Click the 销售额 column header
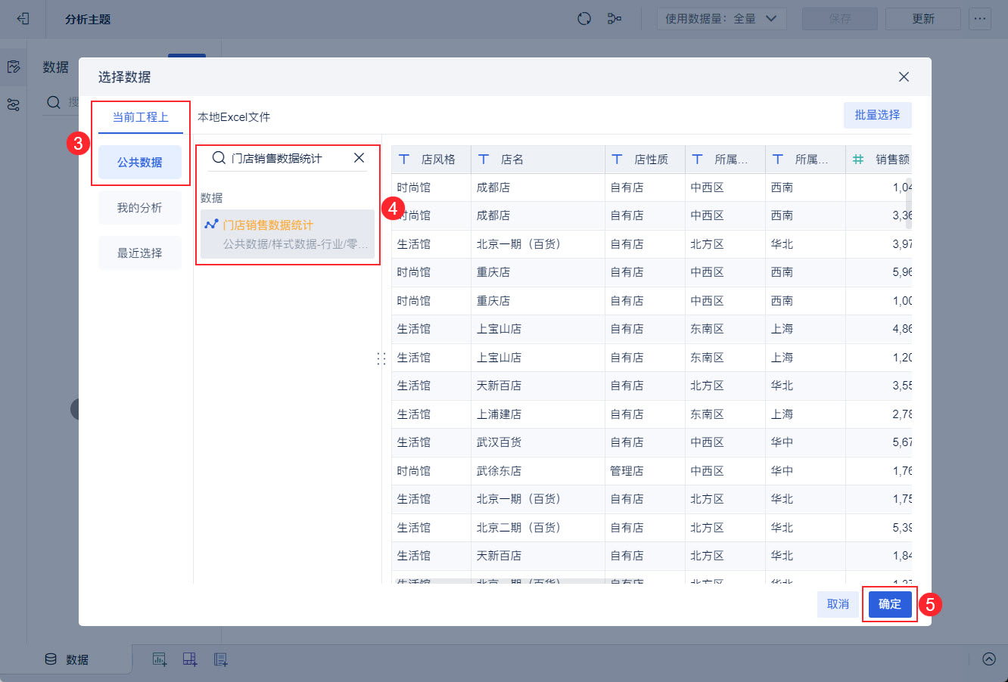 point(879,160)
